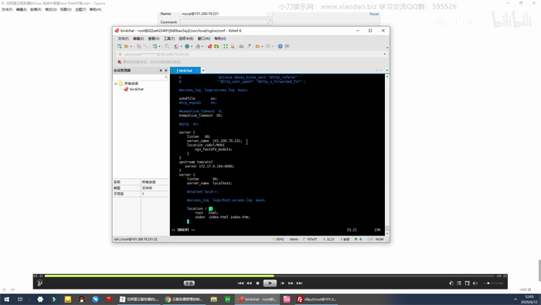Click the session manager search field
Image resolution: width=541 pixels, height=305 pixels.
click(141, 77)
